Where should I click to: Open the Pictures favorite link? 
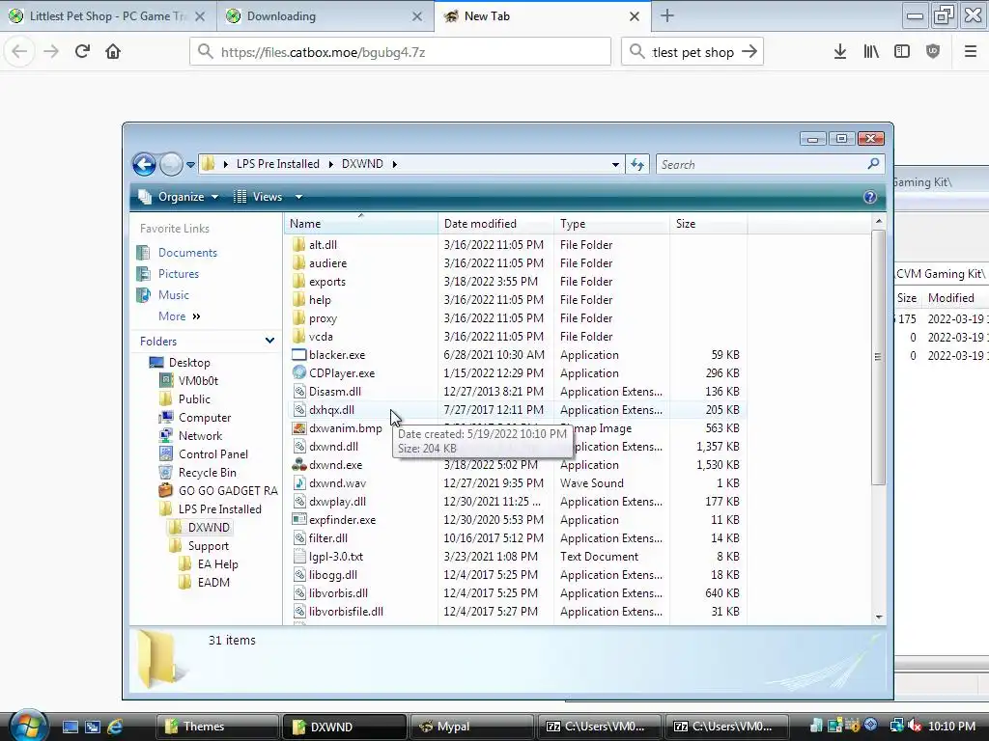tap(179, 274)
